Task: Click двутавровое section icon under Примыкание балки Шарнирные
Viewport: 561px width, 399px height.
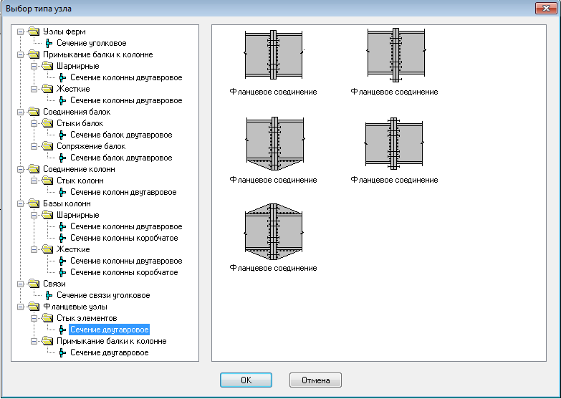Action: coord(62,77)
